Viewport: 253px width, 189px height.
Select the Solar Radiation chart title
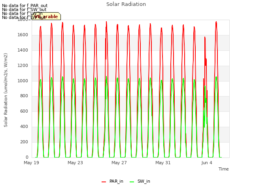point(126,4)
